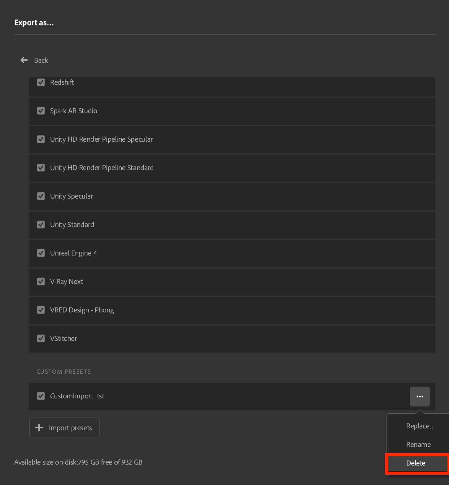The image size is (449, 485).
Task: Select the Unreal Engine 4 preset name
Action: point(73,253)
